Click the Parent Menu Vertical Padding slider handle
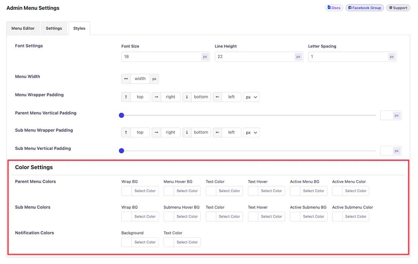This screenshot has width=418, height=264. click(x=122, y=115)
